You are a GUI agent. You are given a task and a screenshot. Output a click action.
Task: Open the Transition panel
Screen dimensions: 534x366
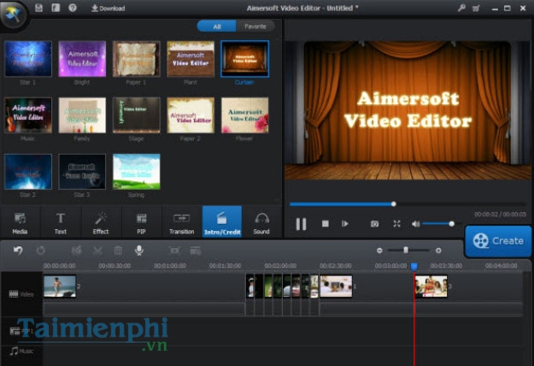(181, 222)
